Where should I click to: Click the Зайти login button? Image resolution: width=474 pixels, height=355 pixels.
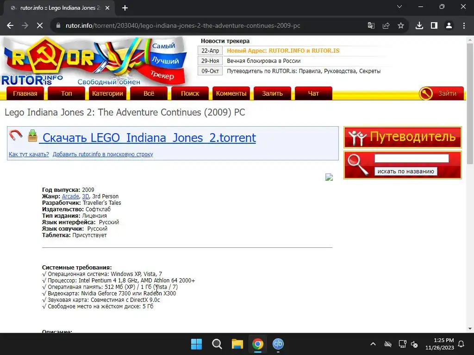click(441, 93)
